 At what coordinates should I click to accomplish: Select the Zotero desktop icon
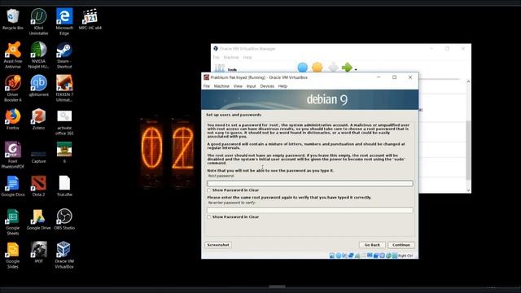point(38,119)
